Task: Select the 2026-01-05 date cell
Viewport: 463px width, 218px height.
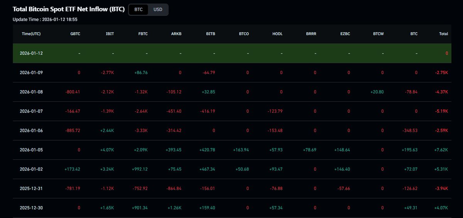Action: tap(31, 150)
